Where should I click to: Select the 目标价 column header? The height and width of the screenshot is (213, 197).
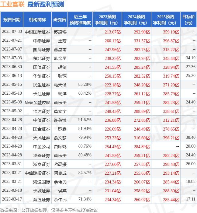(x=188, y=20)
